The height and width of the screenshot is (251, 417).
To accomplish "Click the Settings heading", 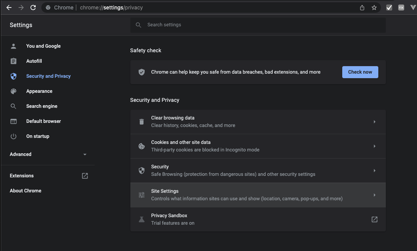I will point(21,25).
